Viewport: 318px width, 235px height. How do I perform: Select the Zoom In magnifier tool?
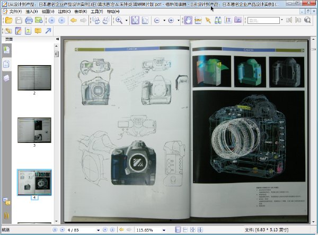(119, 20)
